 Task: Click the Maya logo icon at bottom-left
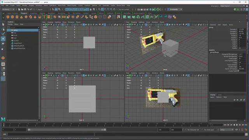(x=3, y=119)
